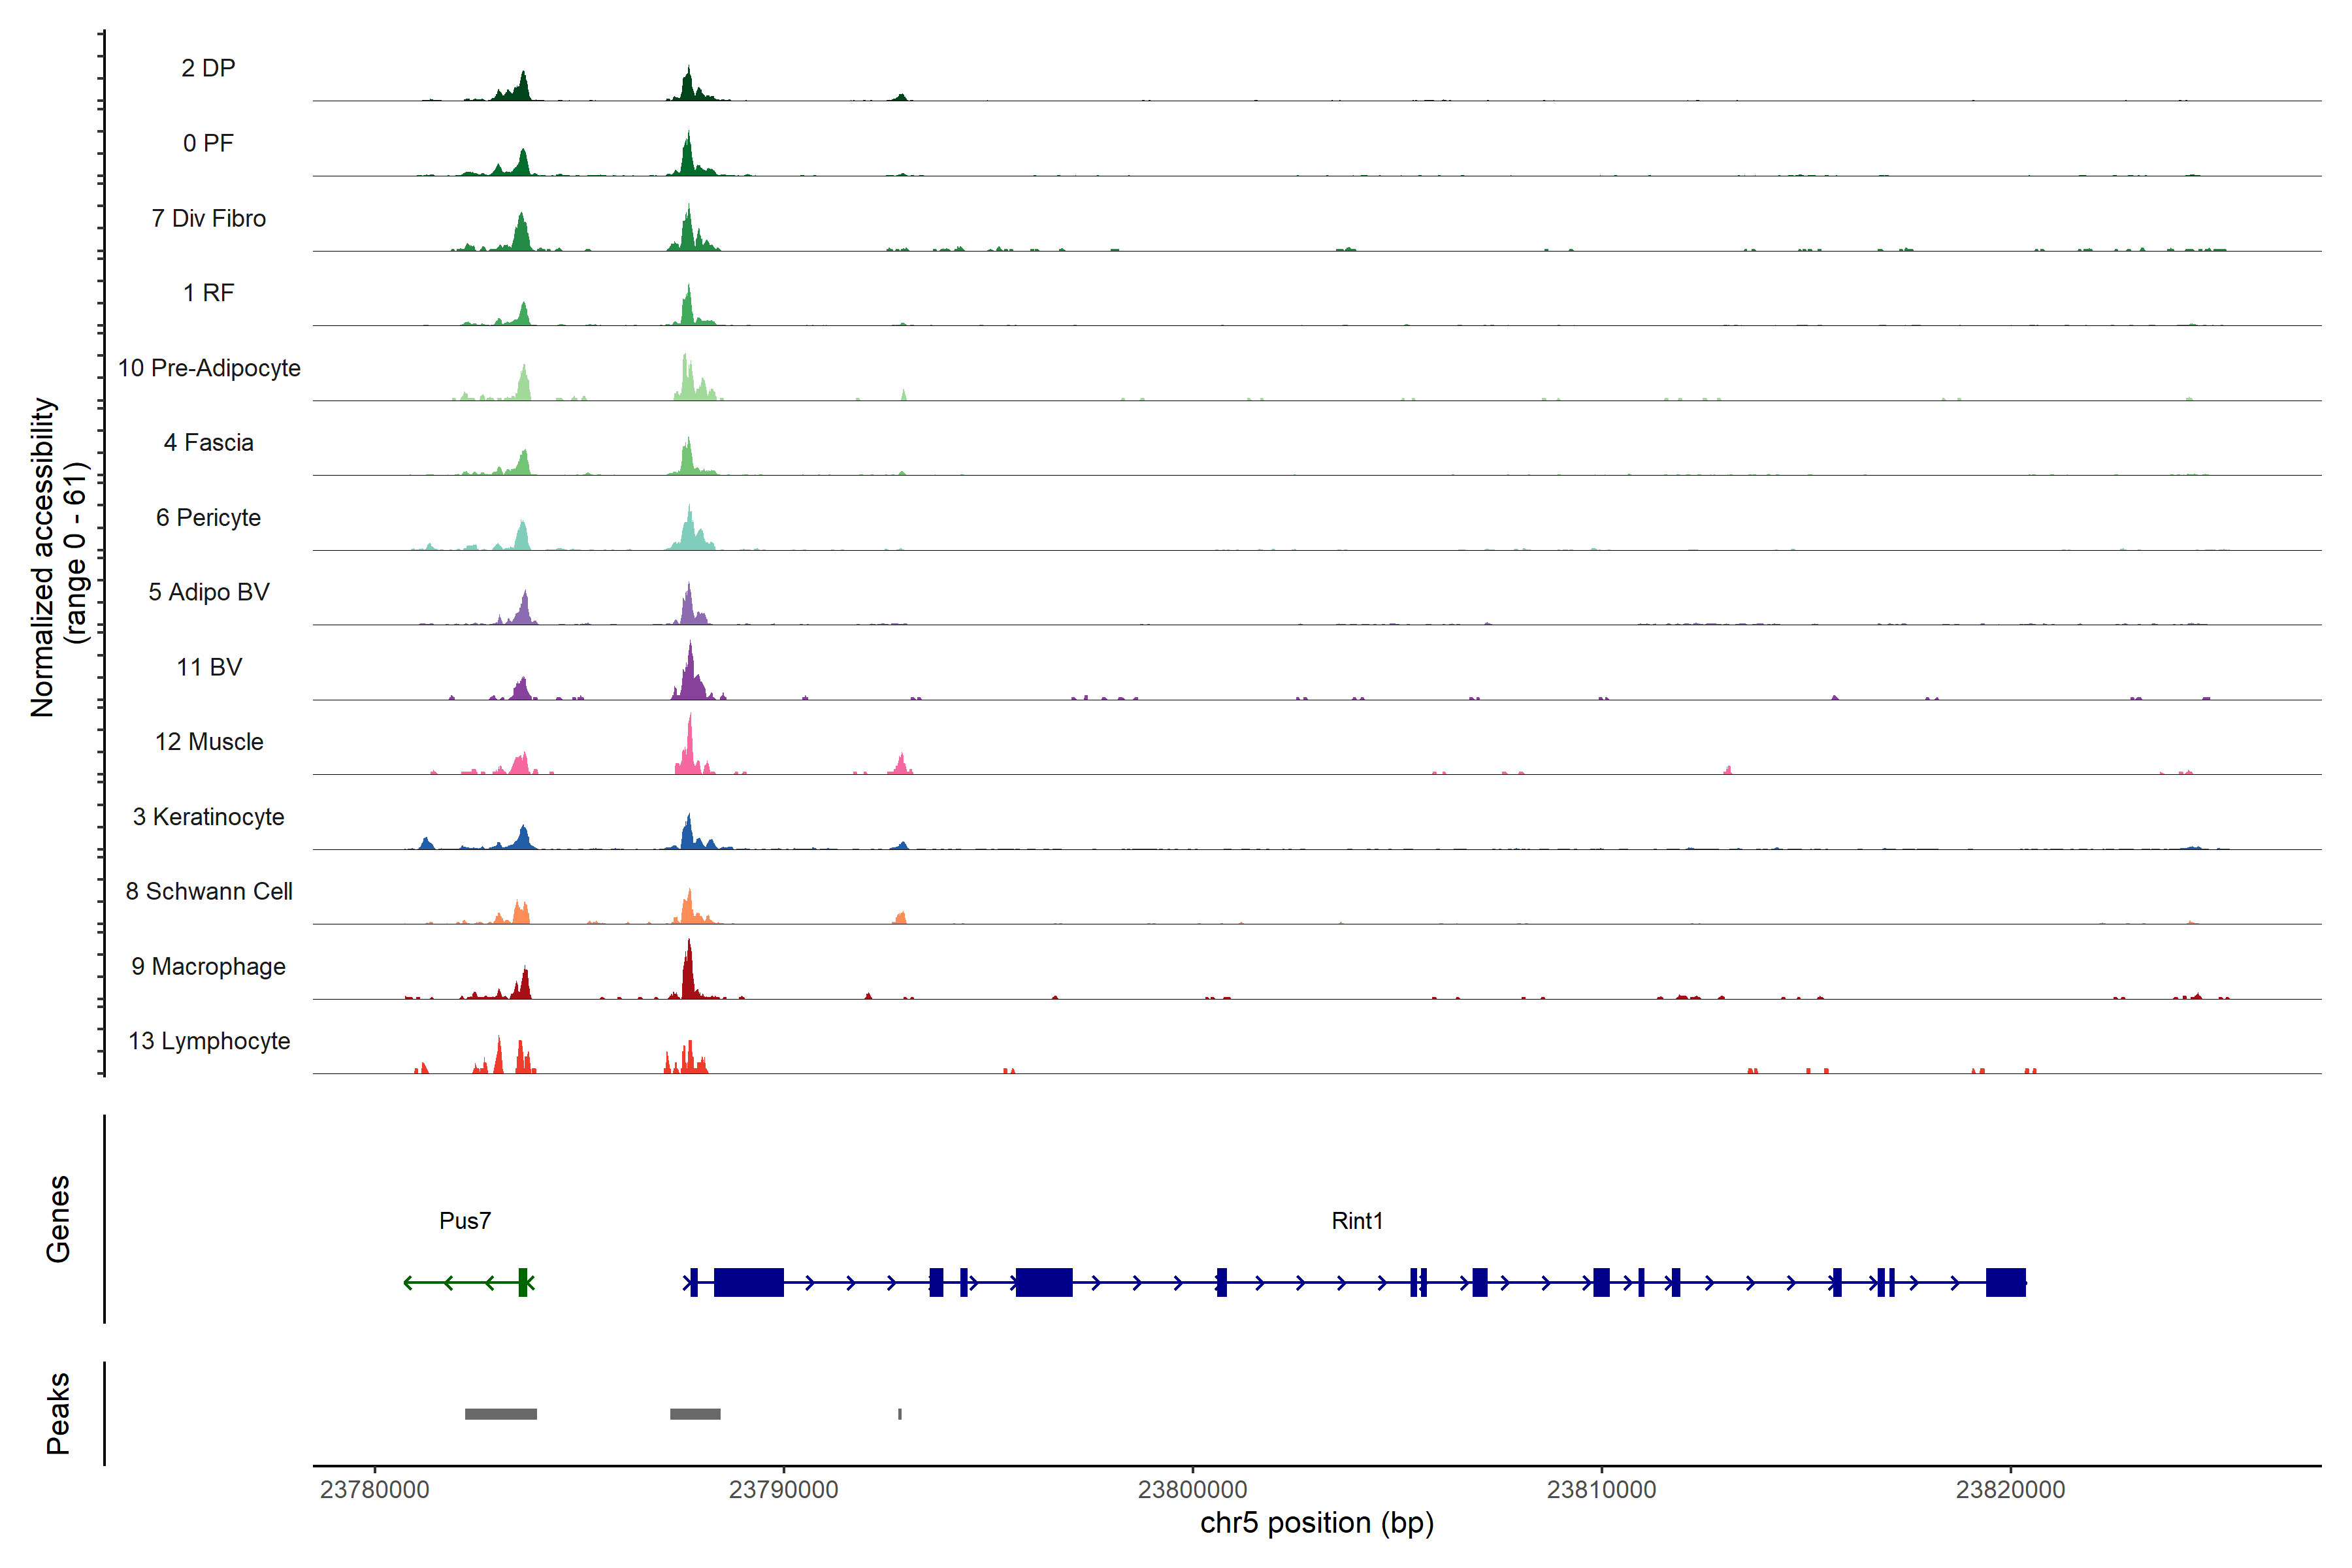Click the 10 Pre-Adipocyte track label
The width and height of the screenshot is (2352, 1568).
(x=209, y=368)
